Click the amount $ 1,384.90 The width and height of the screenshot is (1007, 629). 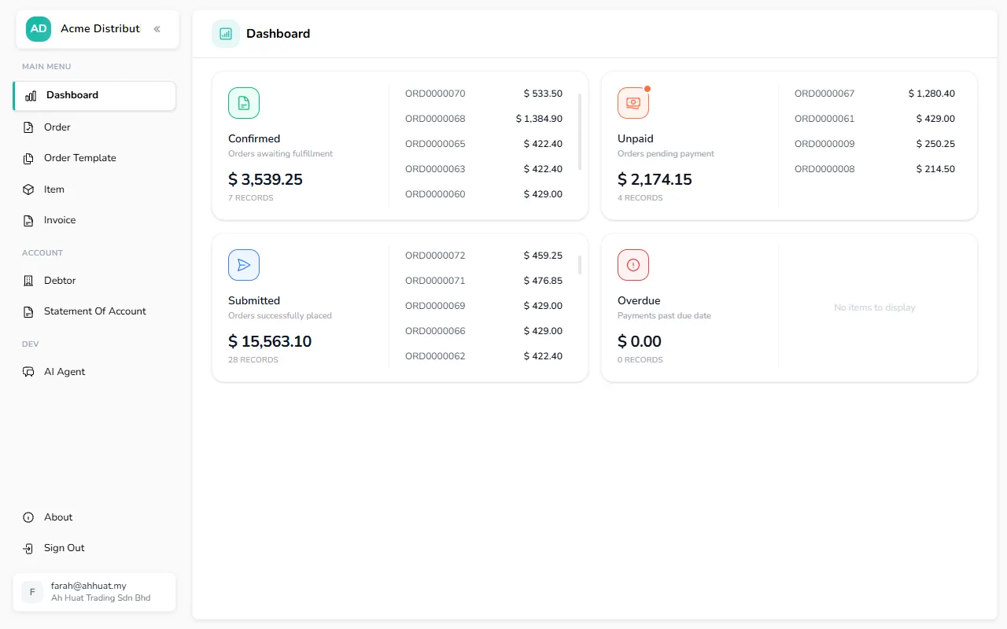[x=539, y=119]
